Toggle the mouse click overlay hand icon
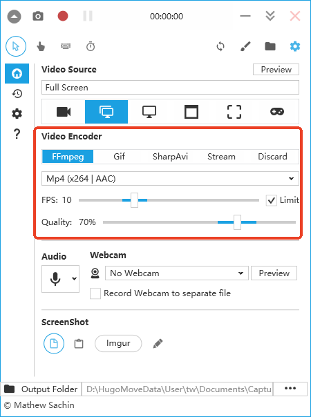The height and width of the screenshot is (417, 311). pos(41,46)
